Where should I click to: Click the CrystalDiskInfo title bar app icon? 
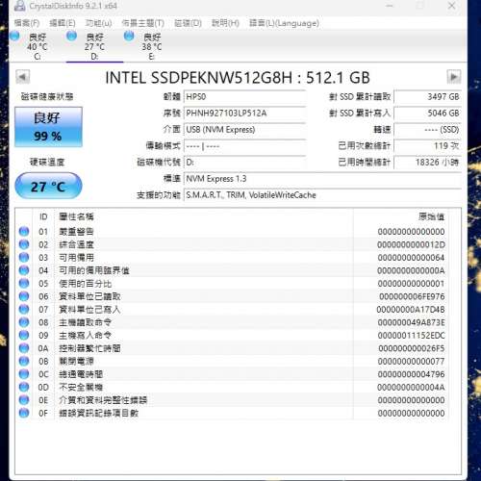point(20,6)
